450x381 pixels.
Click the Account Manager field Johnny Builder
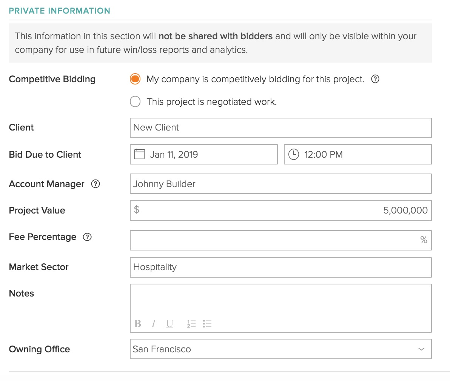(x=280, y=184)
